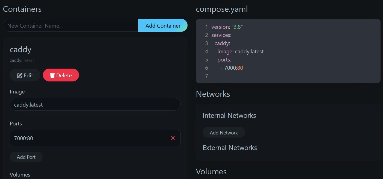Click the Edit pencil icon for caddy
The height and width of the screenshot is (179, 383).
(x=20, y=75)
